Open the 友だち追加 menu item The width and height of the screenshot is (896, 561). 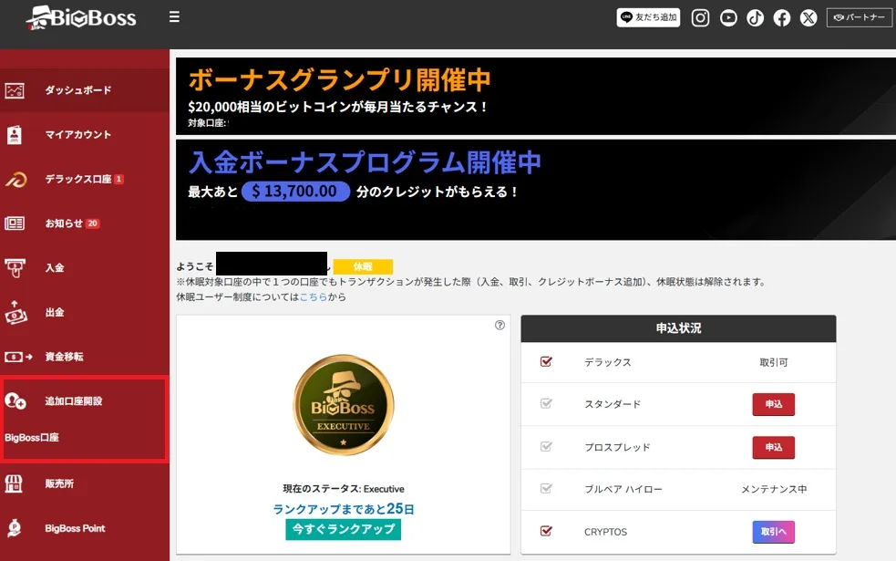pos(648,17)
